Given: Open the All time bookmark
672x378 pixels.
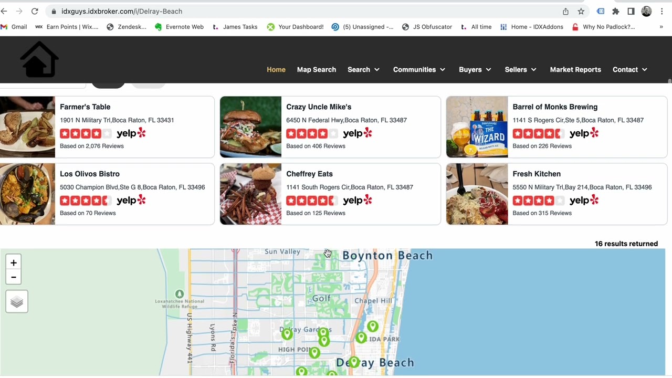Looking at the screenshot, I should click(476, 27).
